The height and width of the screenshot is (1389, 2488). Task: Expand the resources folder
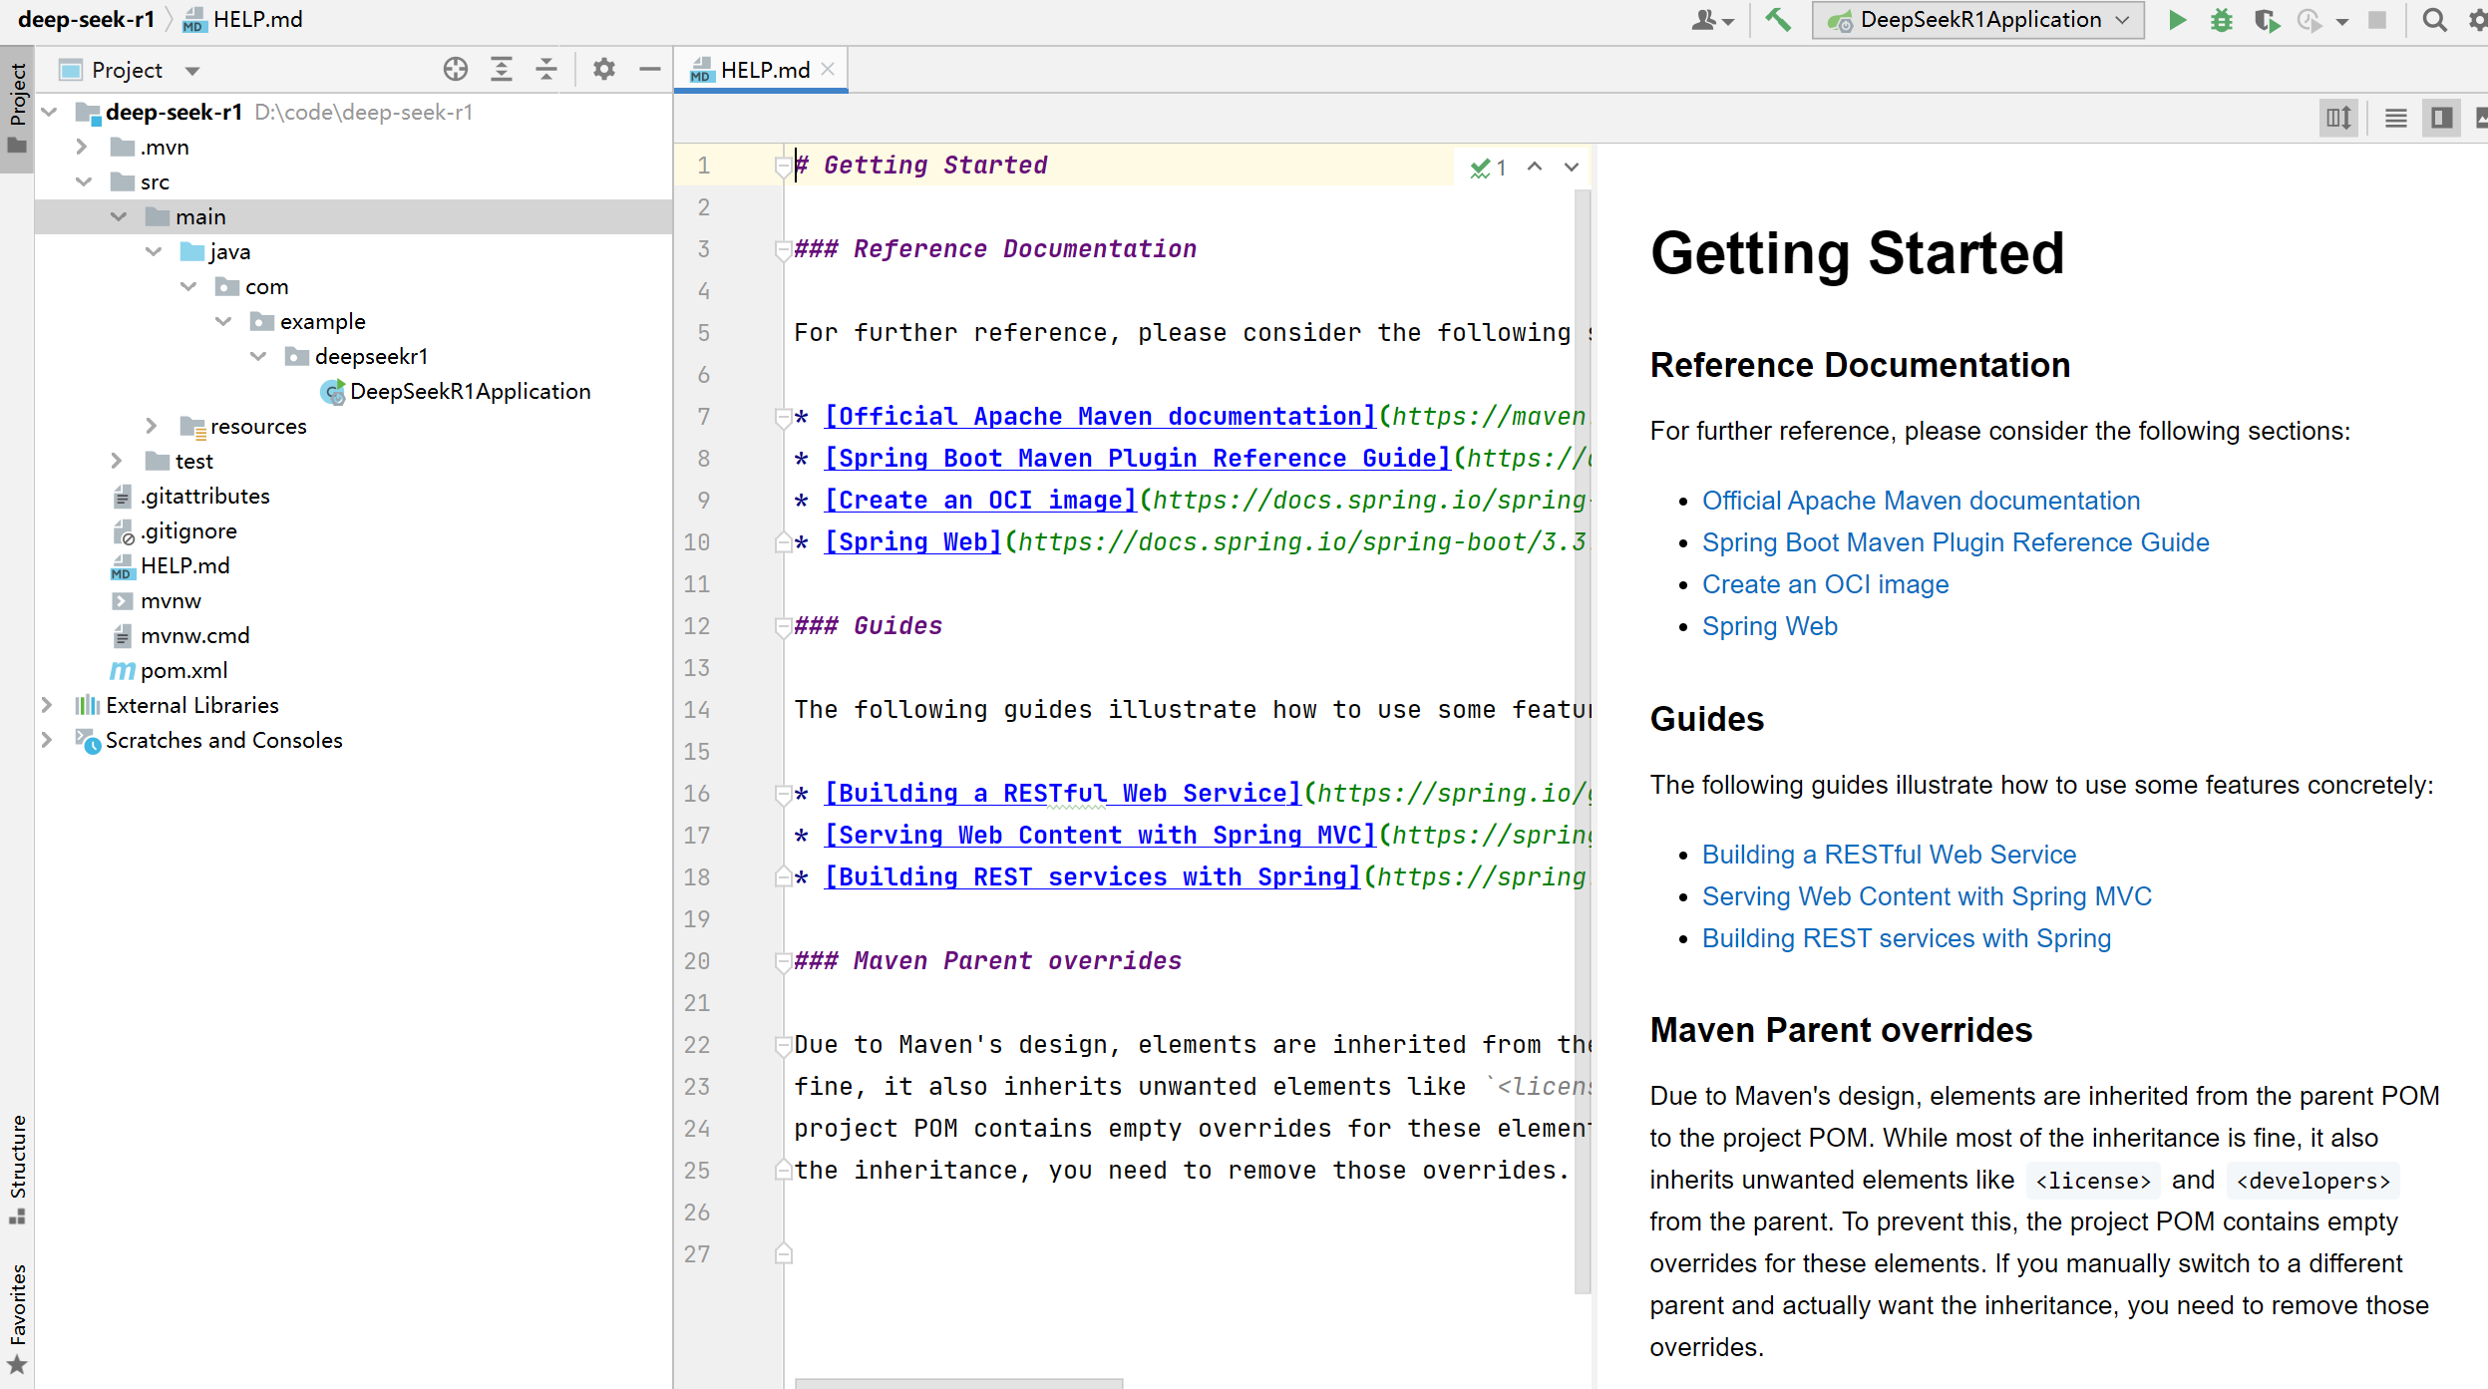(x=152, y=426)
